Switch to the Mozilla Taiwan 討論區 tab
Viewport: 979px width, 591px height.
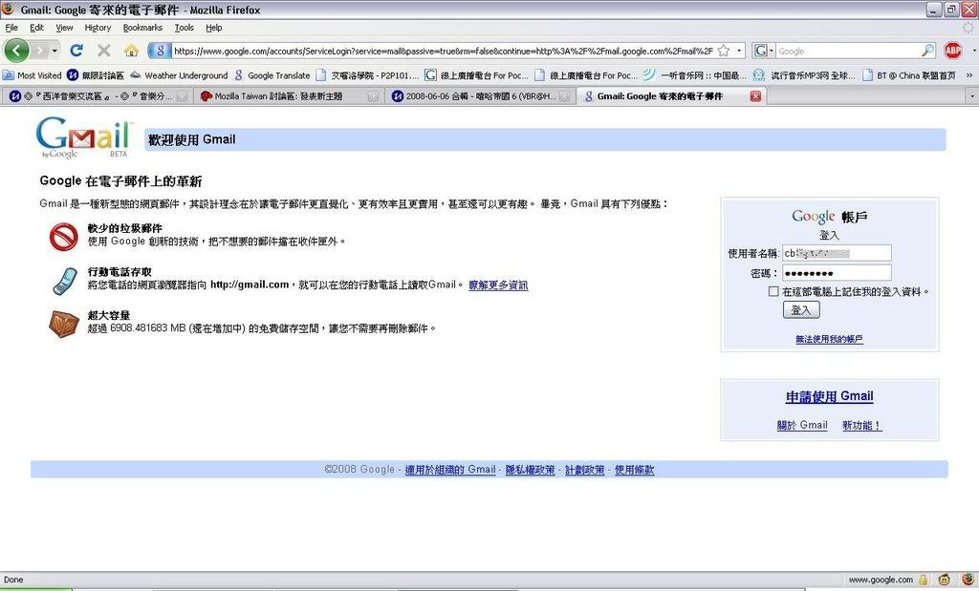(288, 96)
